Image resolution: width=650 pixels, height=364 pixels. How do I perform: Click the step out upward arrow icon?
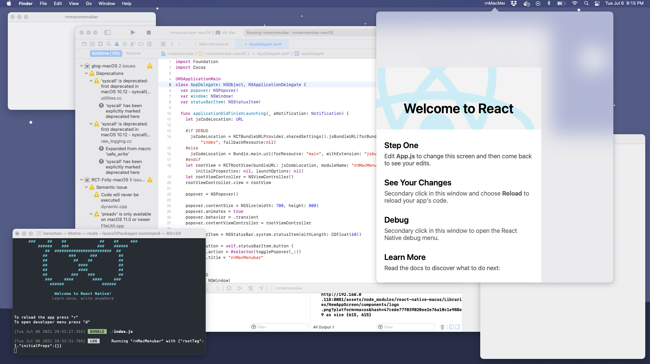[x=218, y=288]
